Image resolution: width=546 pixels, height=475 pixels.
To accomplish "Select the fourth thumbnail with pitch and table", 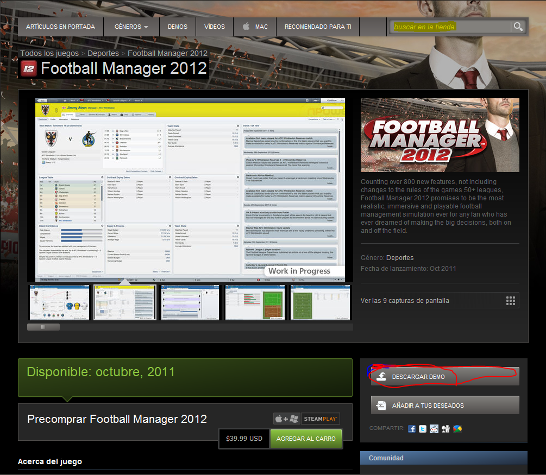I will (255, 302).
